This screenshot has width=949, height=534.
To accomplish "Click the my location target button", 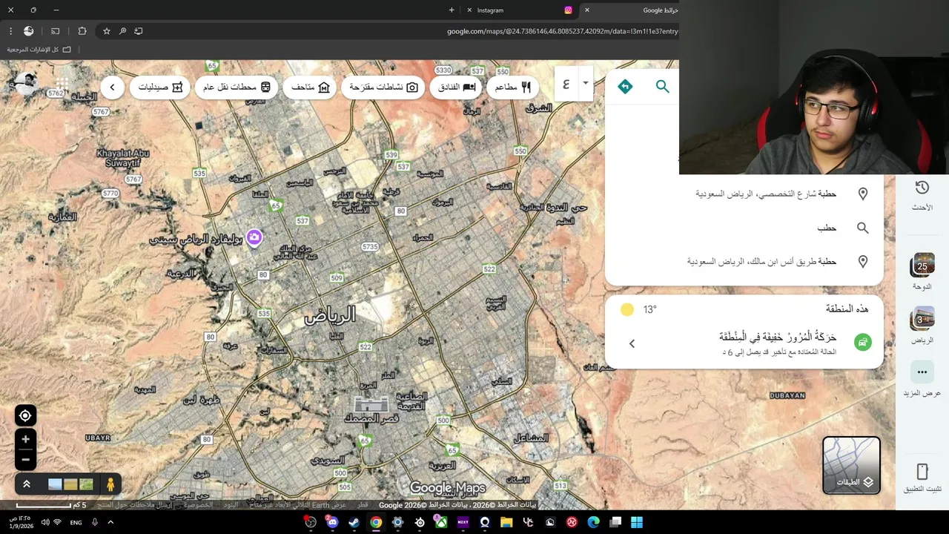I will coord(25,416).
